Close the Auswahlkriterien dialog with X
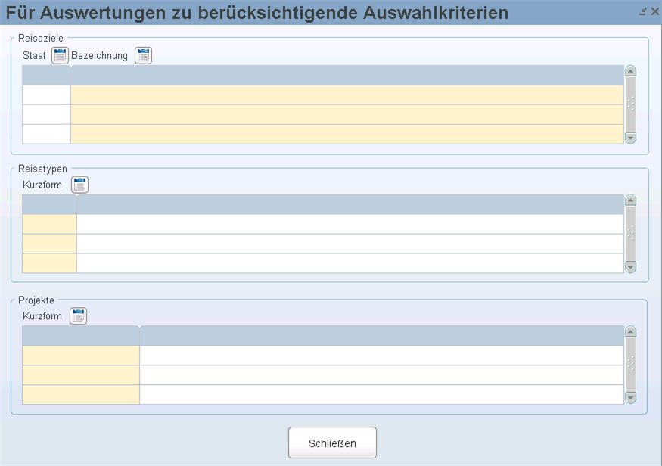Viewport: 662px width, 466px height. [x=654, y=11]
